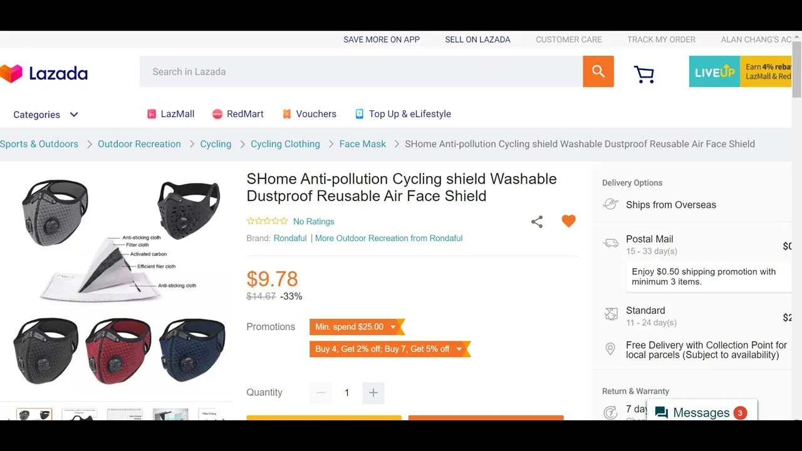The image size is (802, 451).
Task: Click the Search in Lazada field
Action: pyautogui.click(x=361, y=71)
